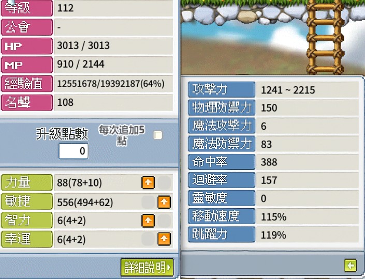This screenshot has width=365, height=279.
Task: Click the orange arrow to increase 力量 stat
Action: 148,182
